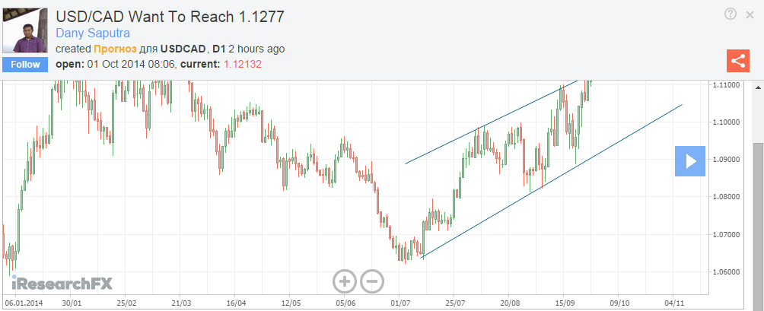Open Dany Saputra's profile link
The image size is (764, 311).
(93, 33)
